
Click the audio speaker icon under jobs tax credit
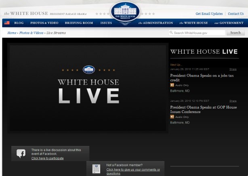click(x=172, y=85)
